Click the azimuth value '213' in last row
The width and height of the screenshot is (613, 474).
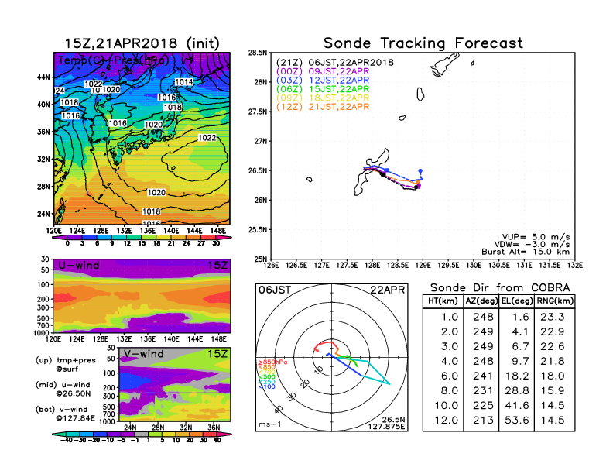483,421
